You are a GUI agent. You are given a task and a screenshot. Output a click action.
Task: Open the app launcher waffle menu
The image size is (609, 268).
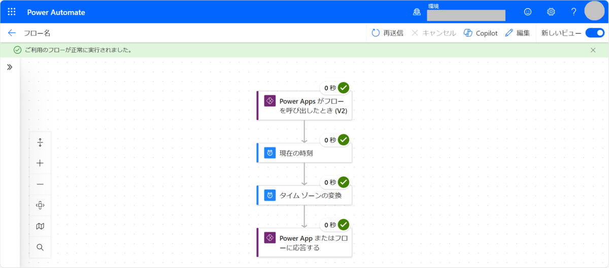[x=11, y=12]
